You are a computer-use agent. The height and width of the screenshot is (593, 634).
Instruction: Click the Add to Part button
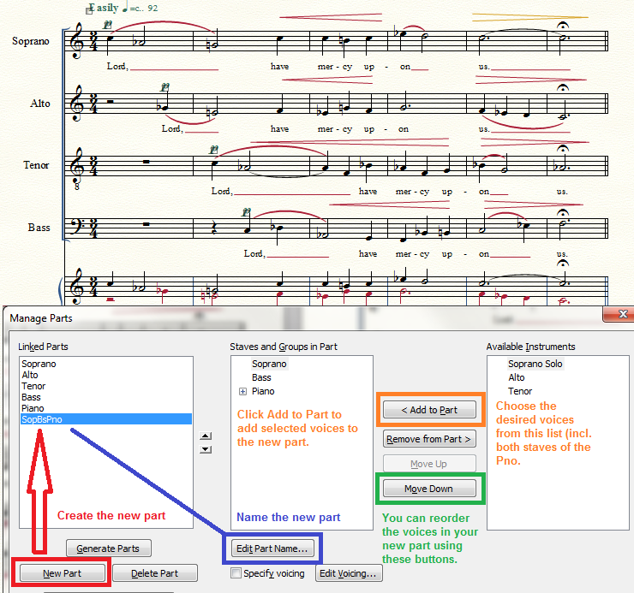(x=429, y=410)
